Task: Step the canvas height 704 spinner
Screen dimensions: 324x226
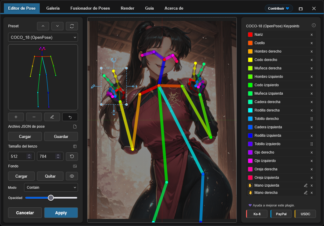Action: pos(58,157)
